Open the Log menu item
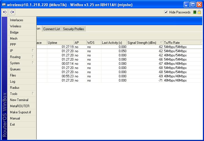This screenshot has width=204, height=141. coord(22,82)
